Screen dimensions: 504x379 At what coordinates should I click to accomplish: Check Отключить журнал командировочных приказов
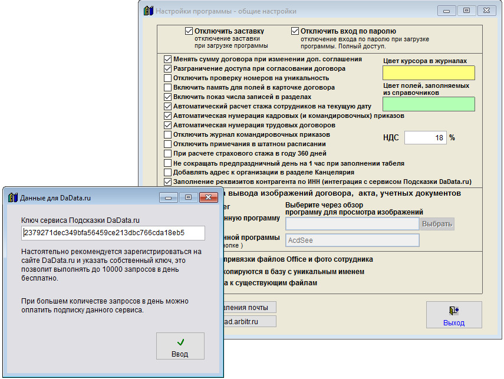pyautogui.click(x=167, y=135)
